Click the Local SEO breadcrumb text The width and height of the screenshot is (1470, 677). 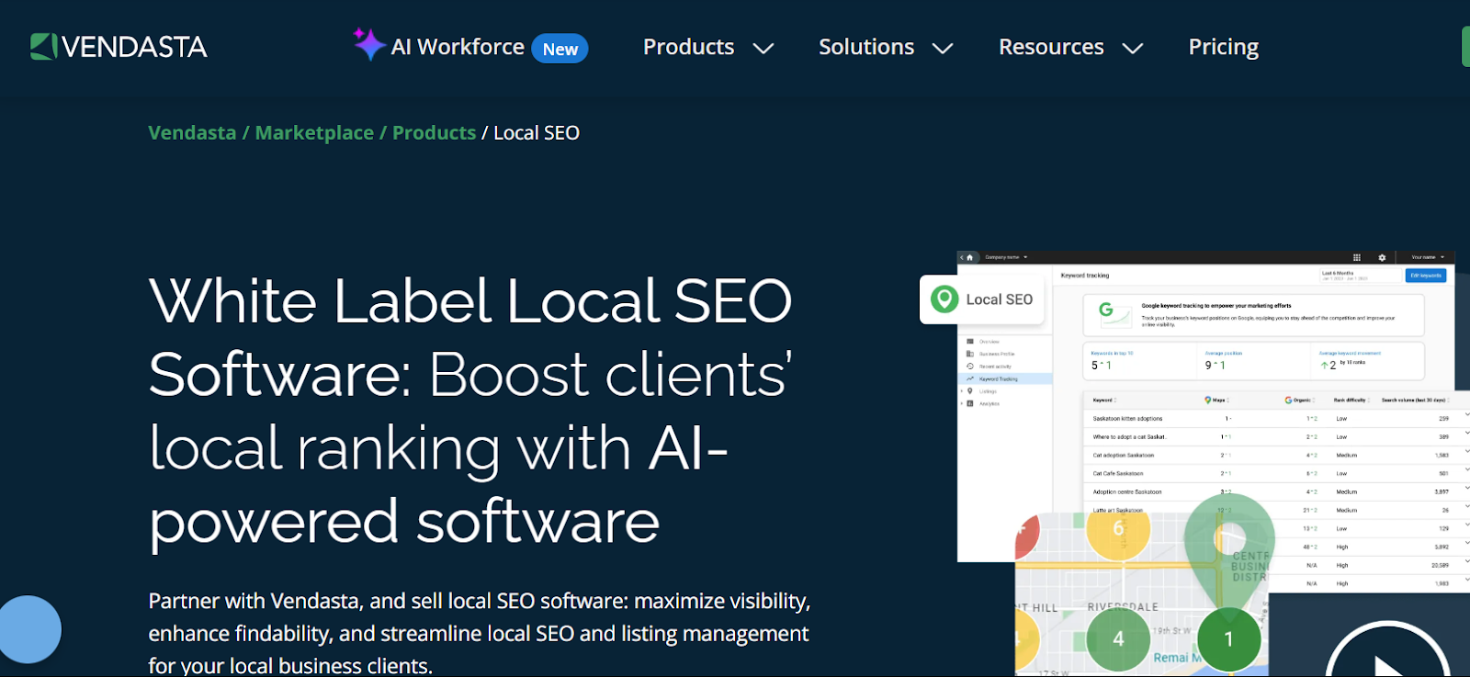click(x=537, y=133)
